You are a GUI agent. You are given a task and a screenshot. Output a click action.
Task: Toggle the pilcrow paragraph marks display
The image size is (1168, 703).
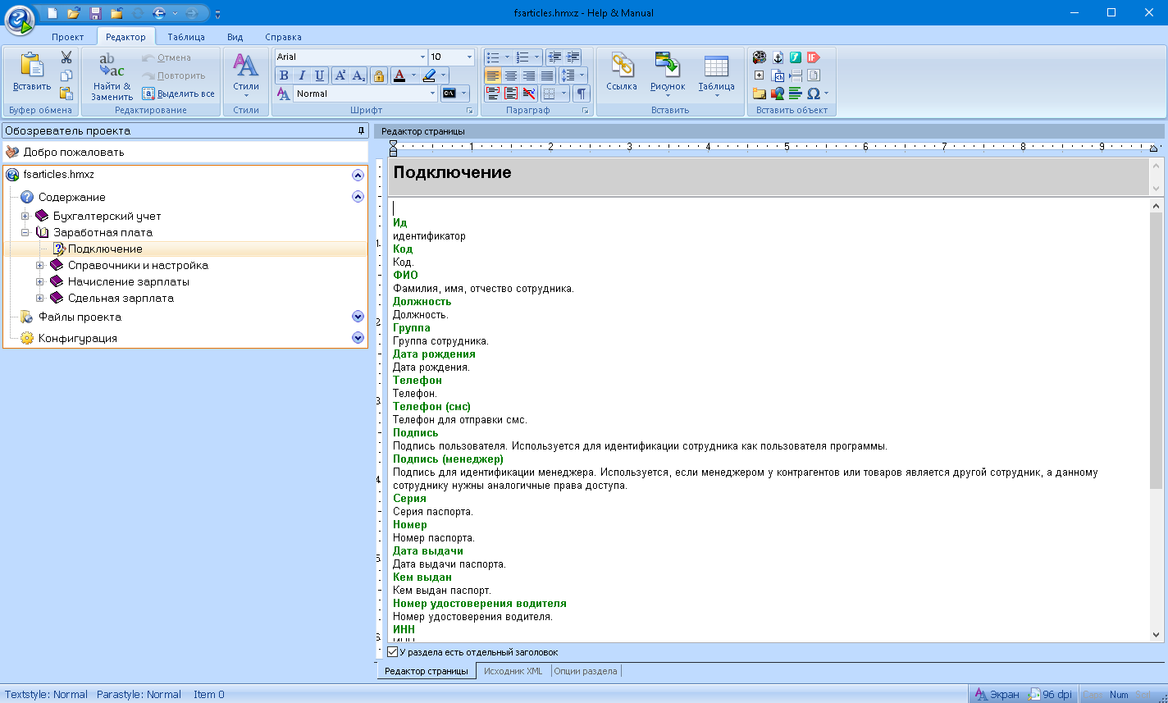click(582, 94)
